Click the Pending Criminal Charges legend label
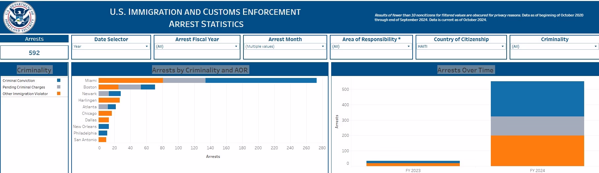The image size is (599, 173). 24,87
